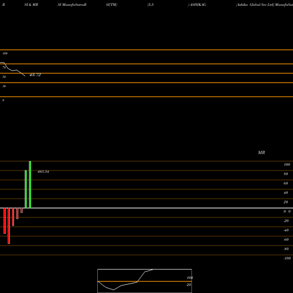This screenshot has width=293, height=293.
Task: Click the RSI 30 axis label
Action: tap(4, 86)
